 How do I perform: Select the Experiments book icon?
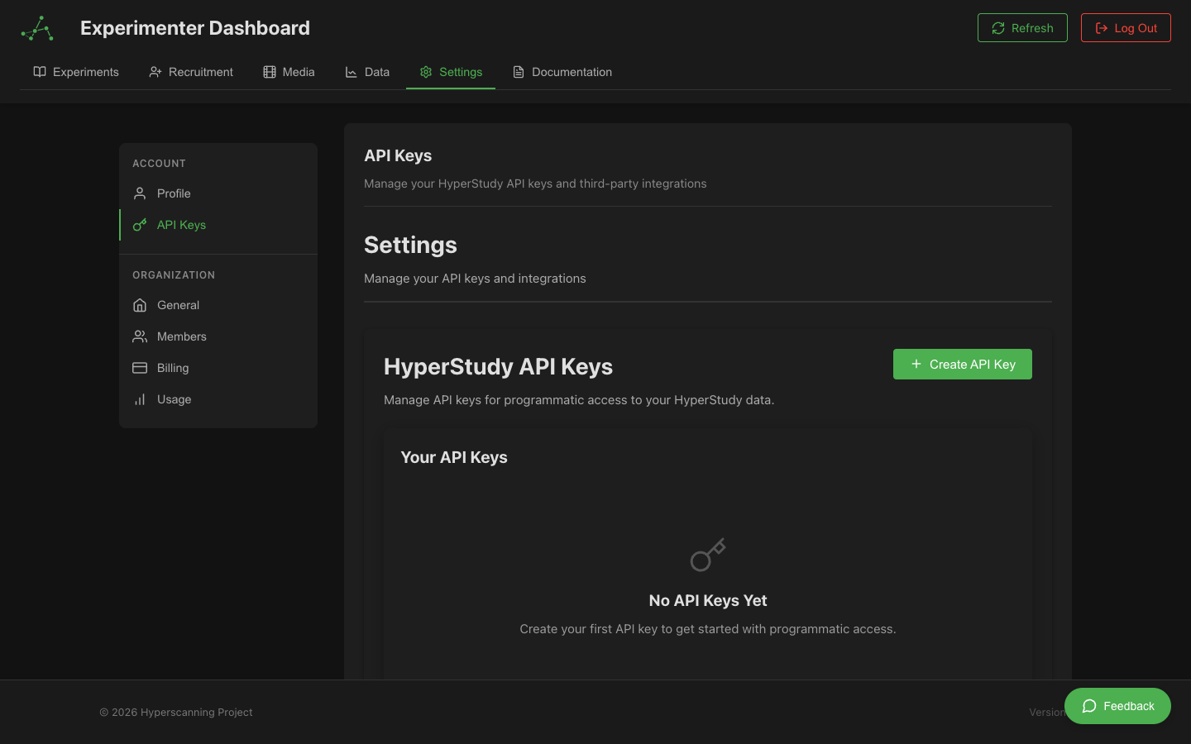[x=39, y=72]
